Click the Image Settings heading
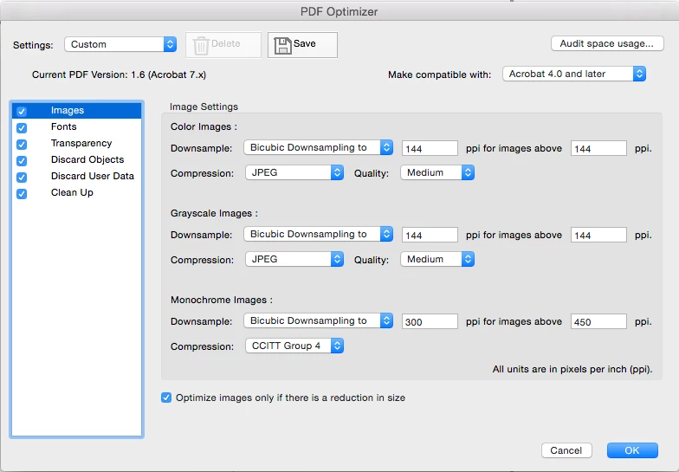This screenshot has width=679, height=472. [204, 107]
